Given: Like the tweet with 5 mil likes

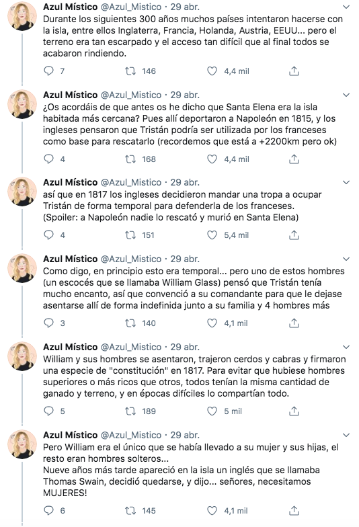Looking at the screenshot, I should 212,411.
